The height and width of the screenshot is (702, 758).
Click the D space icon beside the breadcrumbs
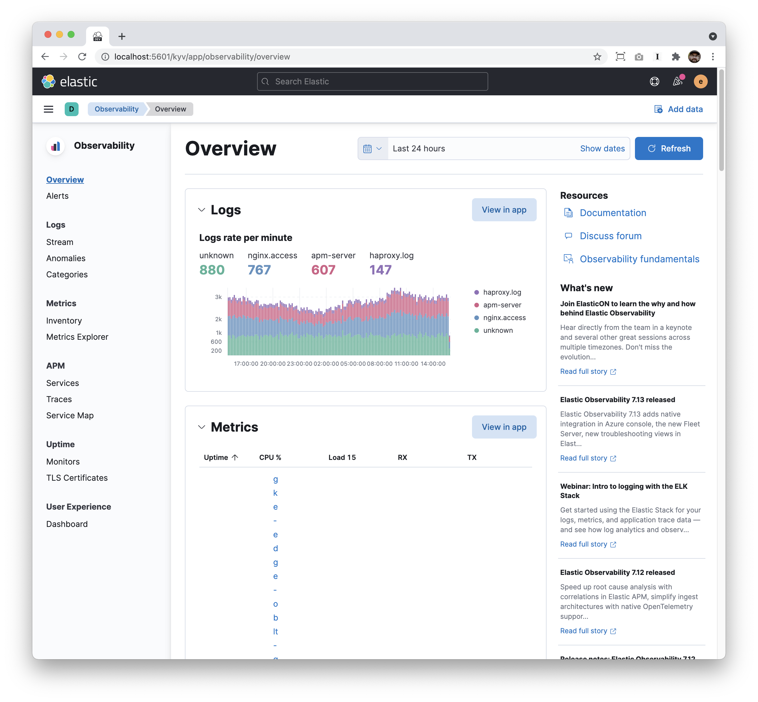point(72,109)
